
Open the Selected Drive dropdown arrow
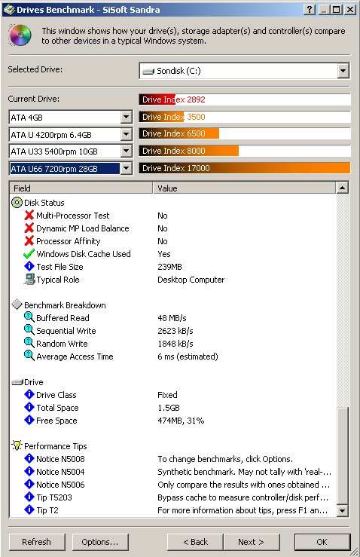point(343,71)
